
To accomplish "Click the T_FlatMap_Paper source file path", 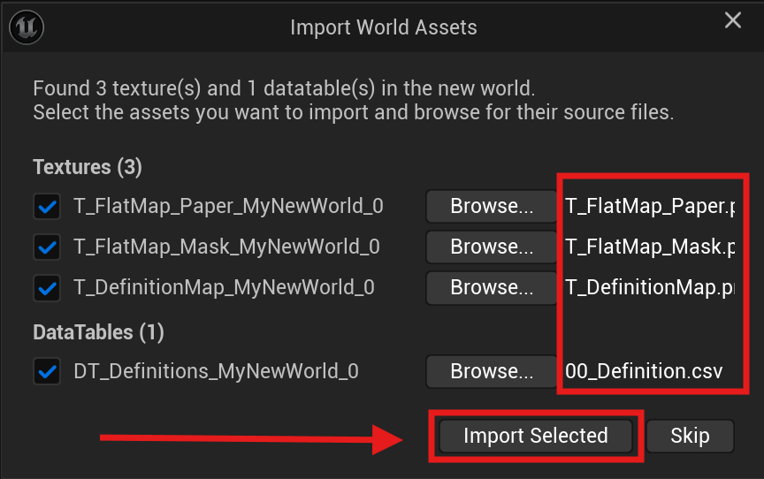I will [x=650, y=207].
